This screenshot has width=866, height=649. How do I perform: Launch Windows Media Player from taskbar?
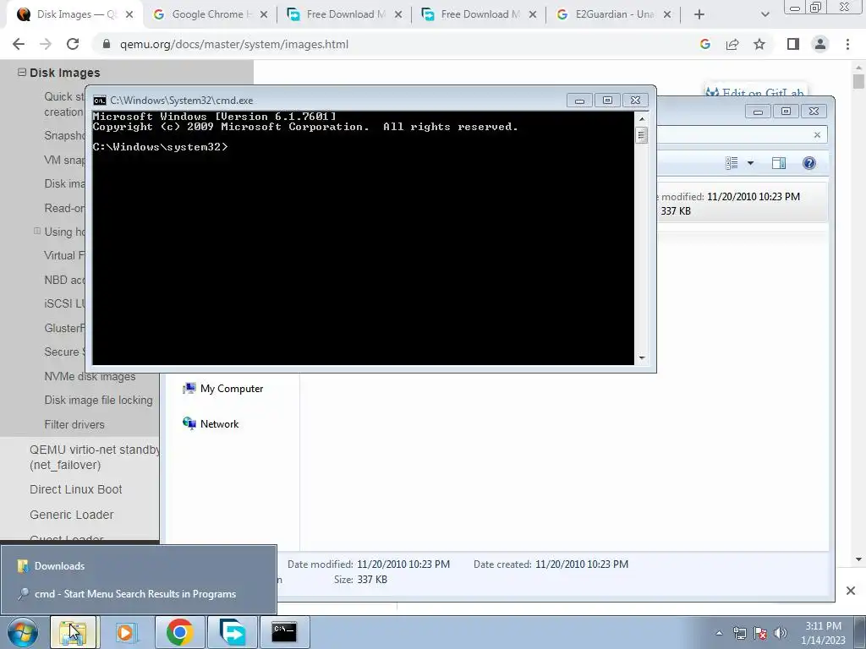[127, 632]
